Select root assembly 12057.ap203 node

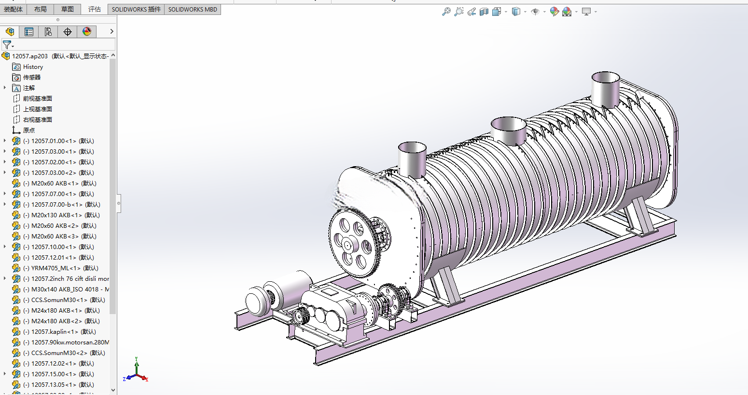coord(55,56)
